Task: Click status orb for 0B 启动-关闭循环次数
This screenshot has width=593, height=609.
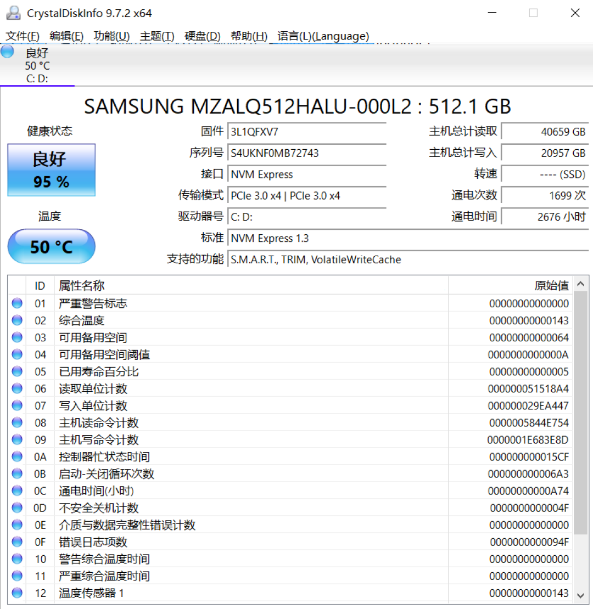Action: click(17, 473)
